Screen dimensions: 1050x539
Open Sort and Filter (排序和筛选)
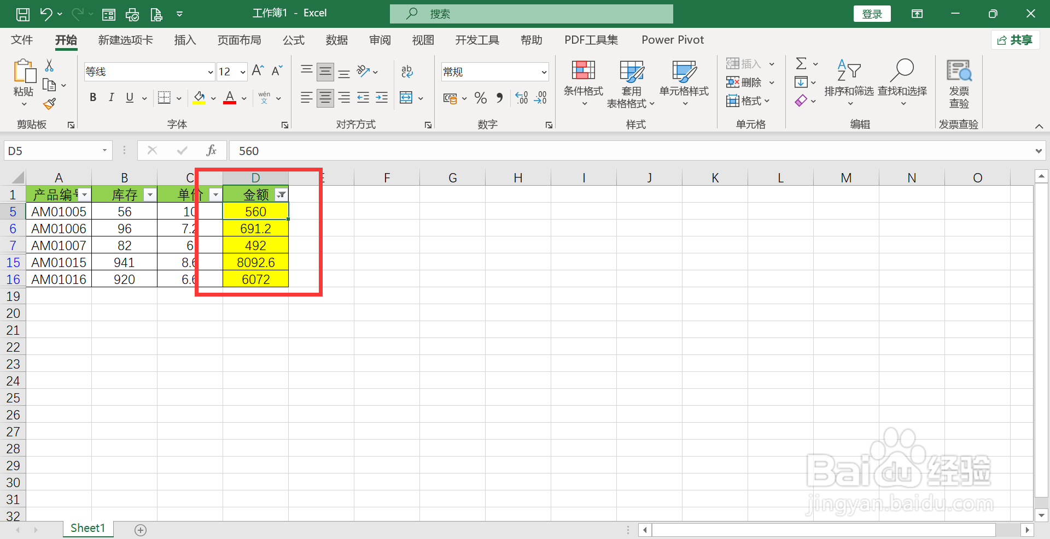[x=849, y=82]
